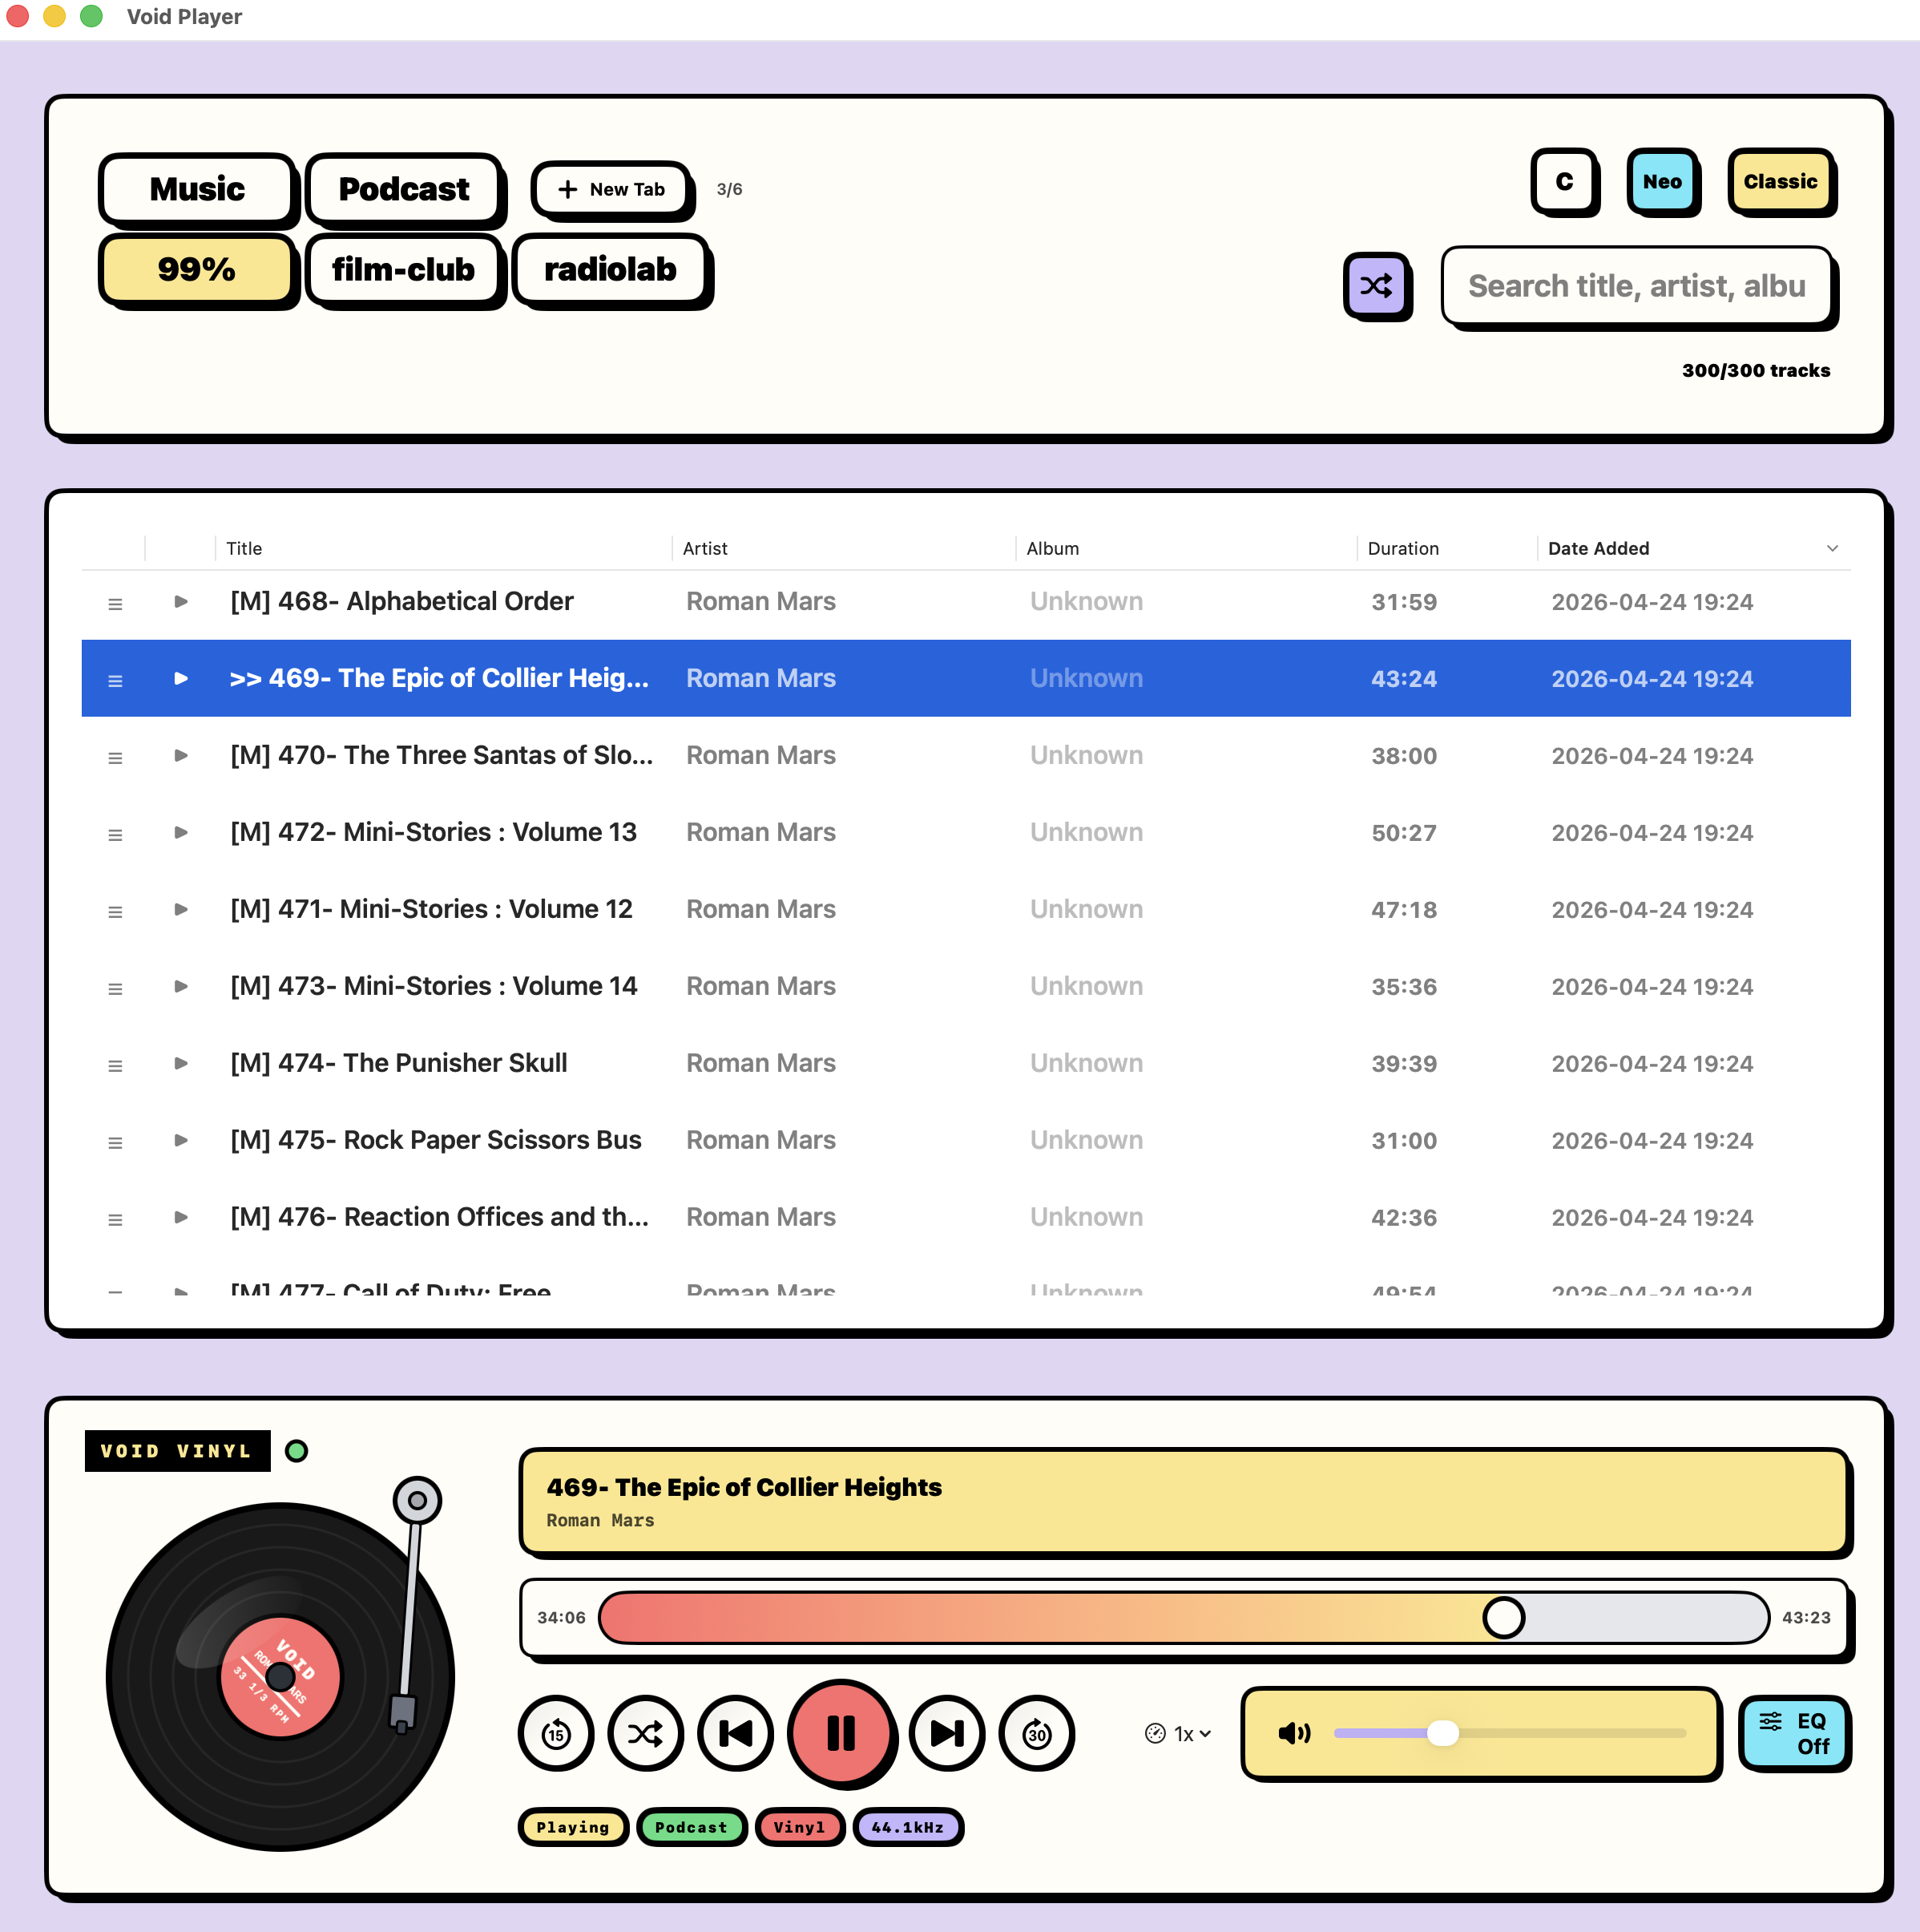Open the 1x playback speed dropdown
1920x1932 pixels.
click(x=1180, y=1733)
